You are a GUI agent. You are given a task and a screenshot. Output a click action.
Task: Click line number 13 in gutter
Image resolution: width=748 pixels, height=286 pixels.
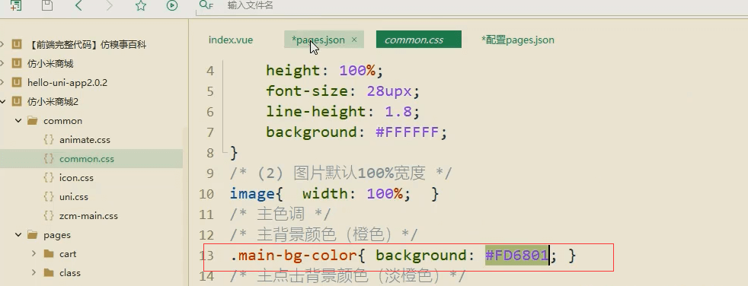(x=206, y=256)
